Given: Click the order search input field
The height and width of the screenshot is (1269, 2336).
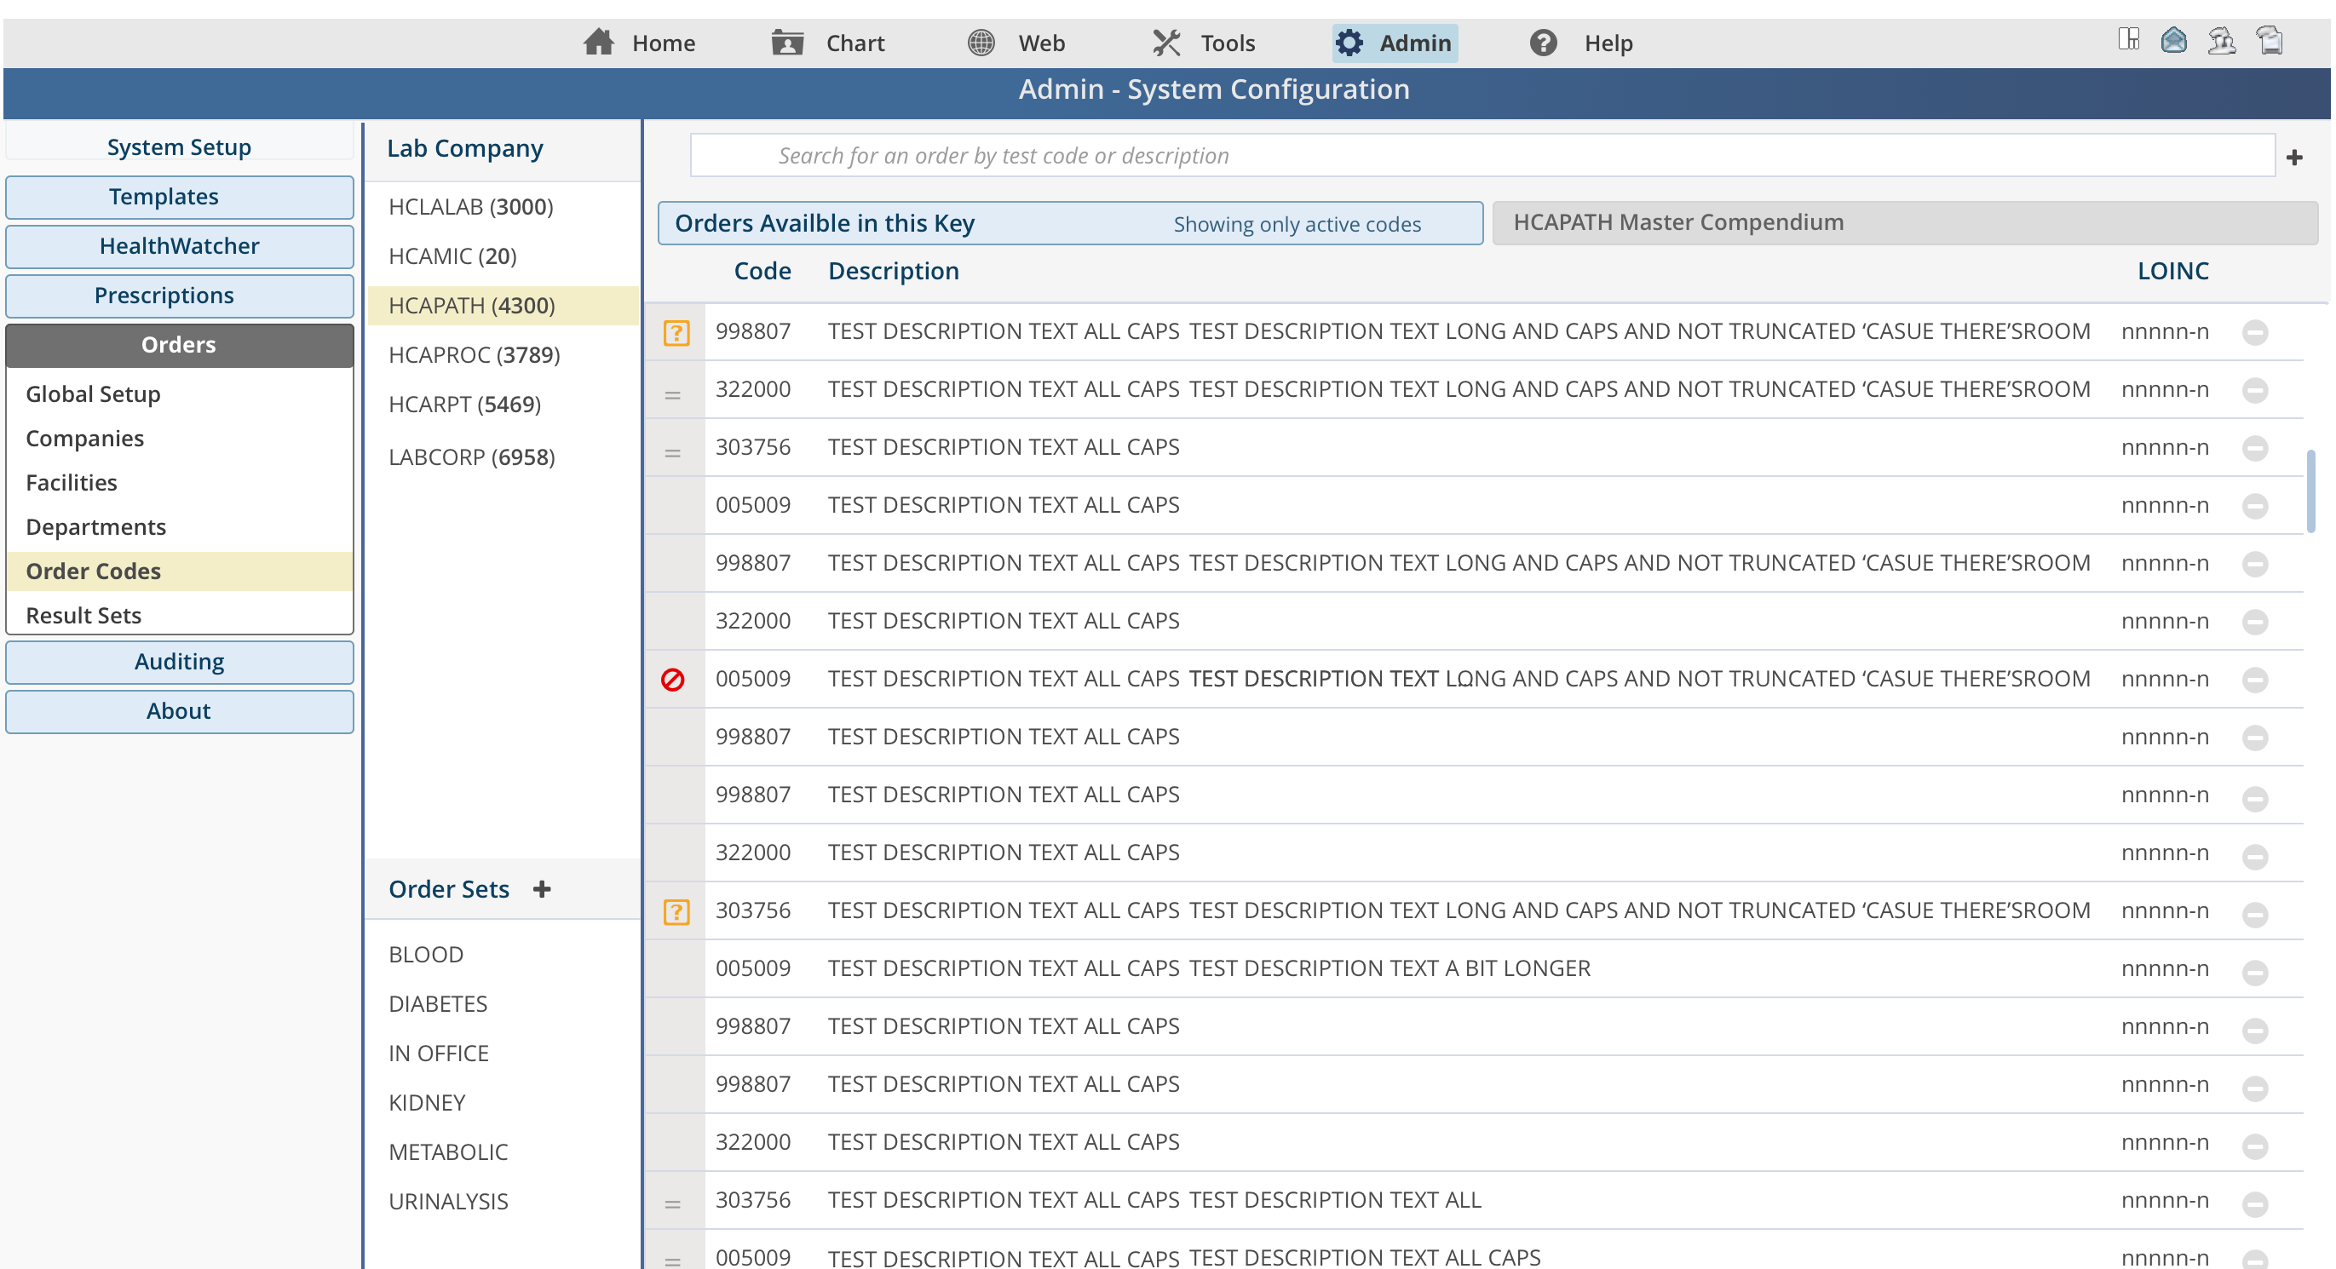Looking at the screenshot, I should [x=1481, y=156].
